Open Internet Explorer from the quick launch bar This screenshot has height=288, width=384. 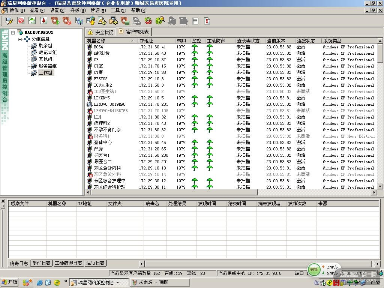click(x=39, y=283)
